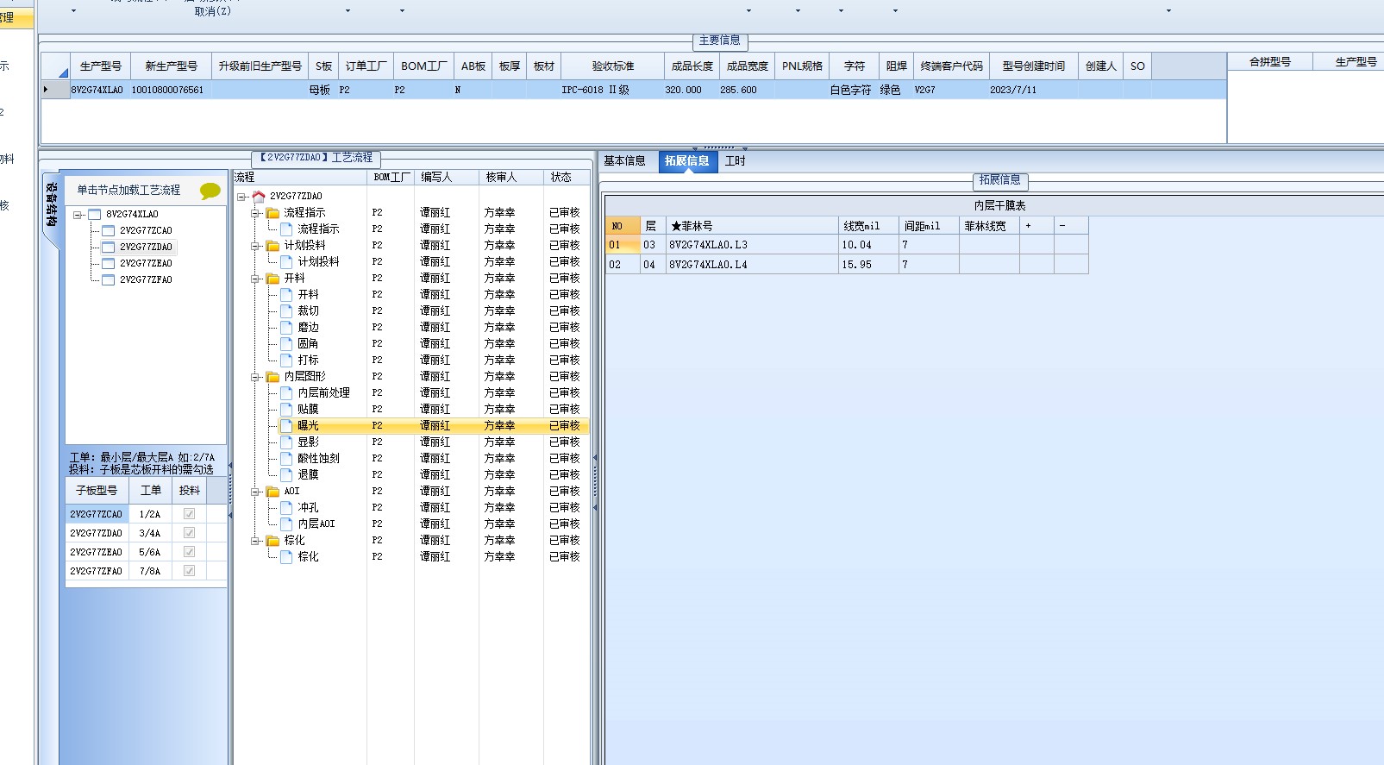
Task: Collapse the 棕化 group expander
Action: point(256,541)
